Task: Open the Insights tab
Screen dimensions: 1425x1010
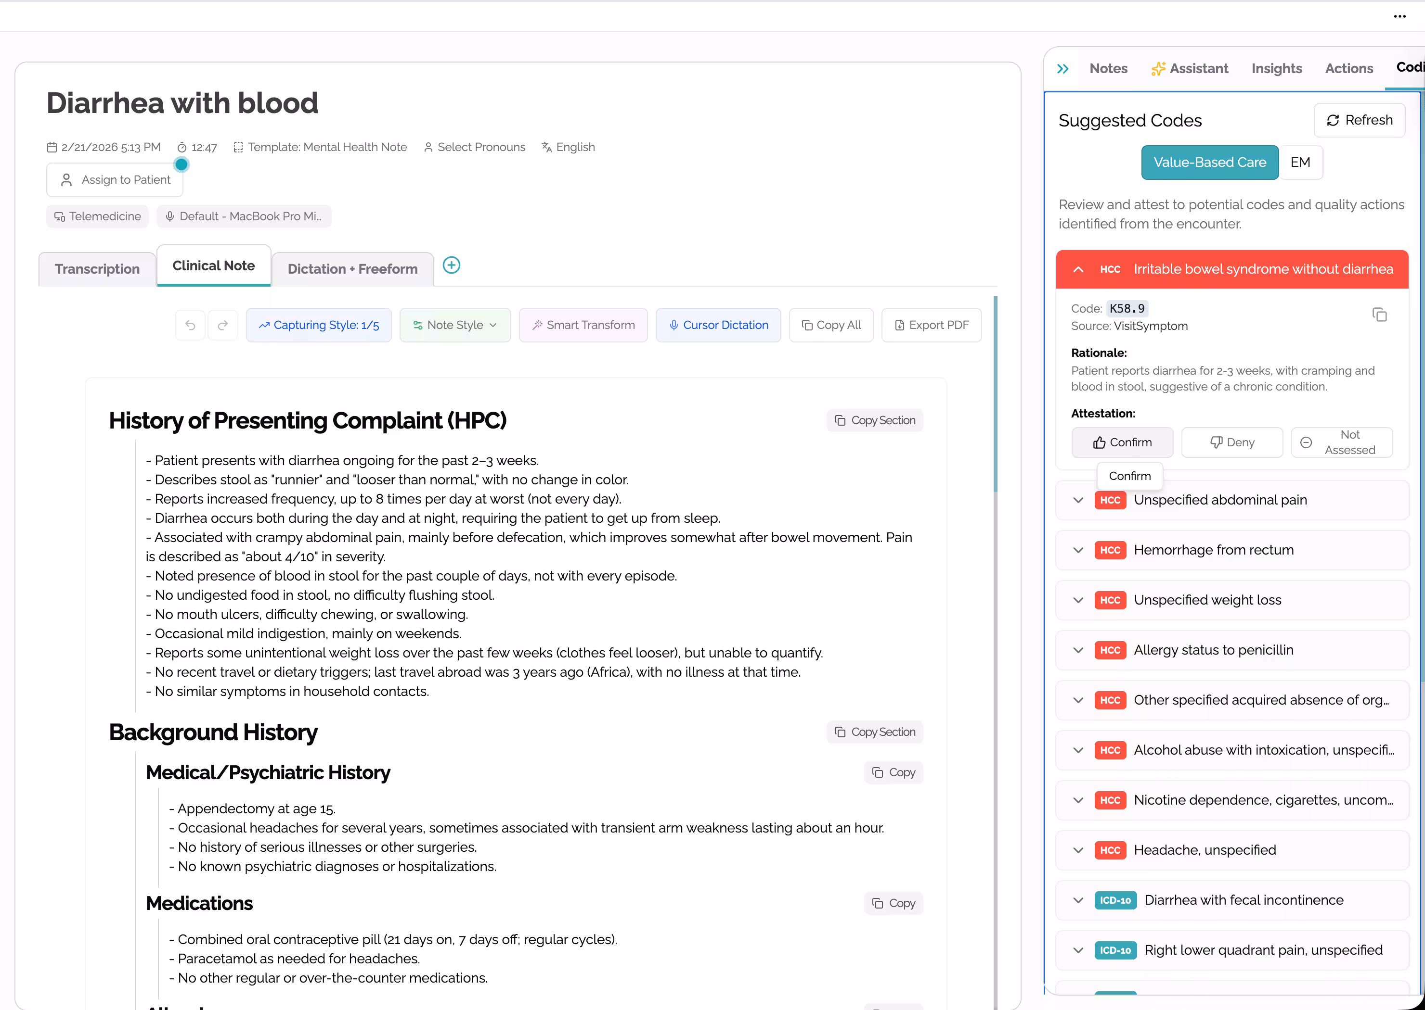Action: tap(1276, 69)
